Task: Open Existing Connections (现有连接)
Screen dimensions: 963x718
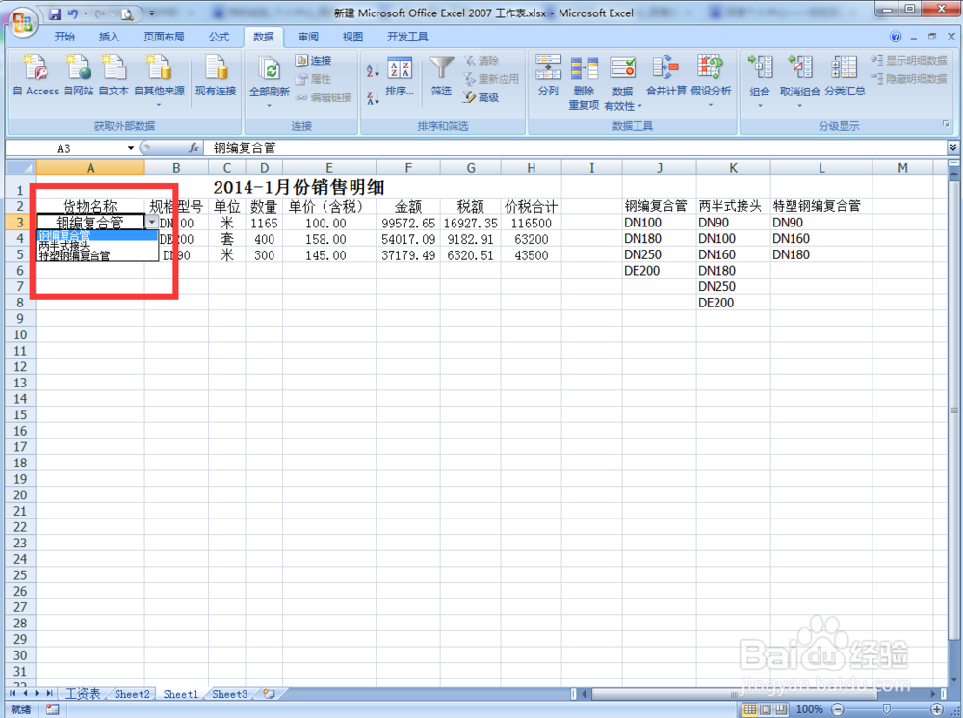Action: (x=216, y=75)
